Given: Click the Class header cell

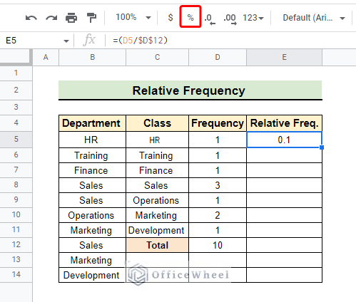Looking at the screenshot, I should pyautogui.click(x=157, y=123).
